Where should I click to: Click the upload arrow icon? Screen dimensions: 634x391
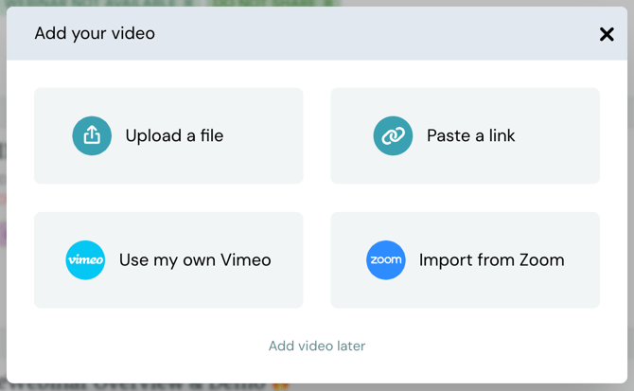tap(92, 136)
